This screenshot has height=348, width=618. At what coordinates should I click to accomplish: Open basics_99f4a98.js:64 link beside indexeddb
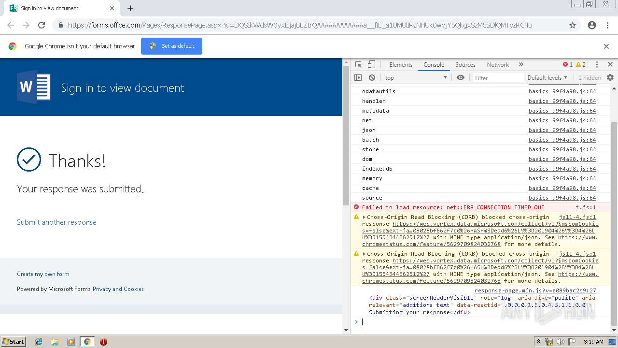click(562, 169)
